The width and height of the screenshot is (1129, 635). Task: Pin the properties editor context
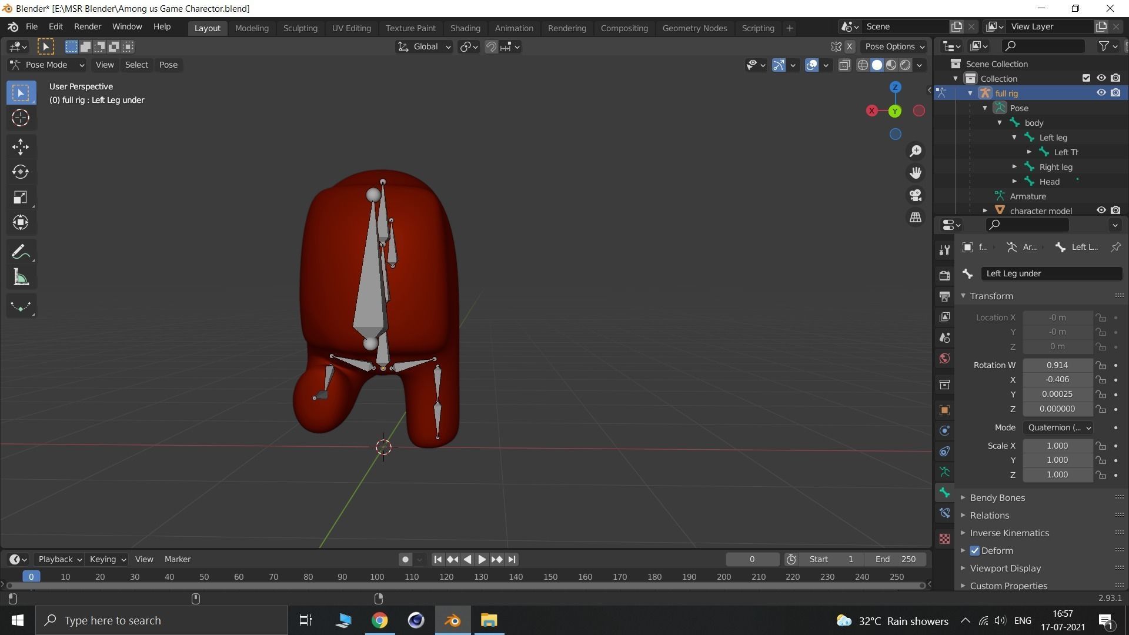tap(1115, 247)
